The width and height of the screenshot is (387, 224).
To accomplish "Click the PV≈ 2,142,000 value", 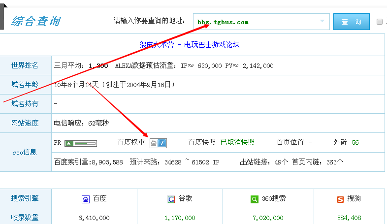I will click(x=249, y=65).
